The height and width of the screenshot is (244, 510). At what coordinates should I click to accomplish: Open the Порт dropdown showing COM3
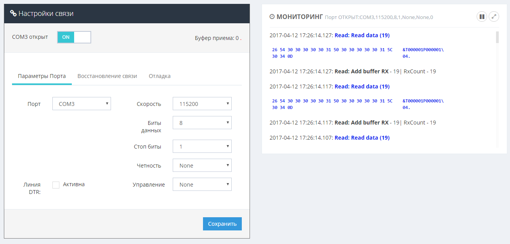82,104
